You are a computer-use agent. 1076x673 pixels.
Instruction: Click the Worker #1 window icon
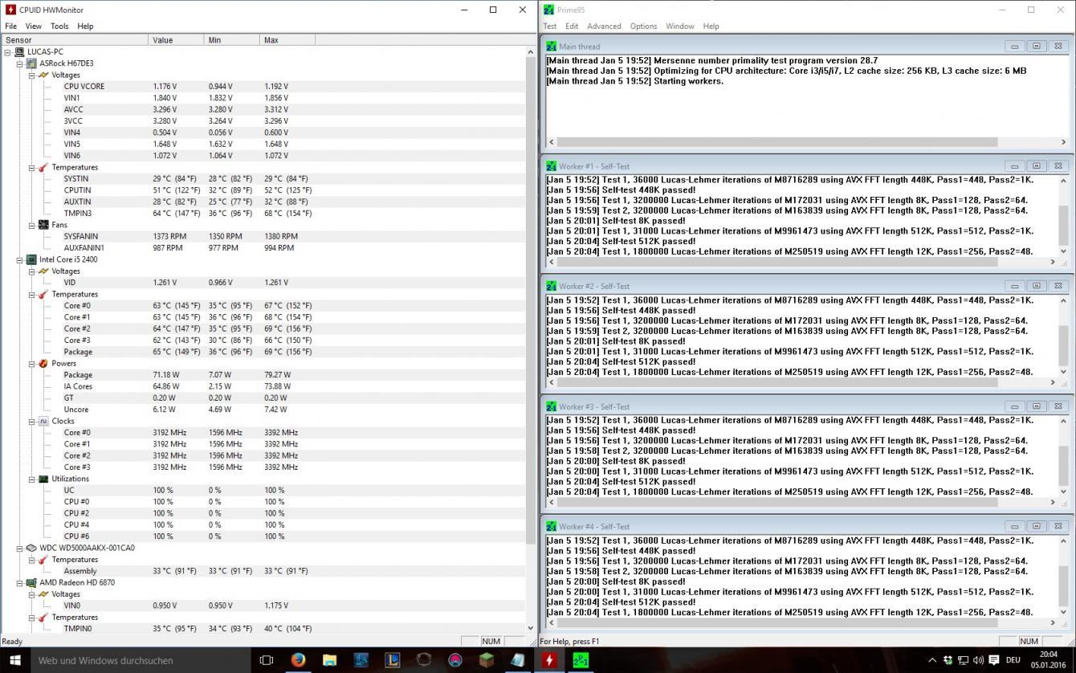tap(551, 166)
